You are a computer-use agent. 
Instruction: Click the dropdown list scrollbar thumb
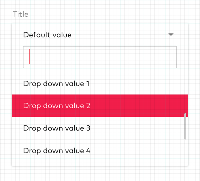click(185, 126)
